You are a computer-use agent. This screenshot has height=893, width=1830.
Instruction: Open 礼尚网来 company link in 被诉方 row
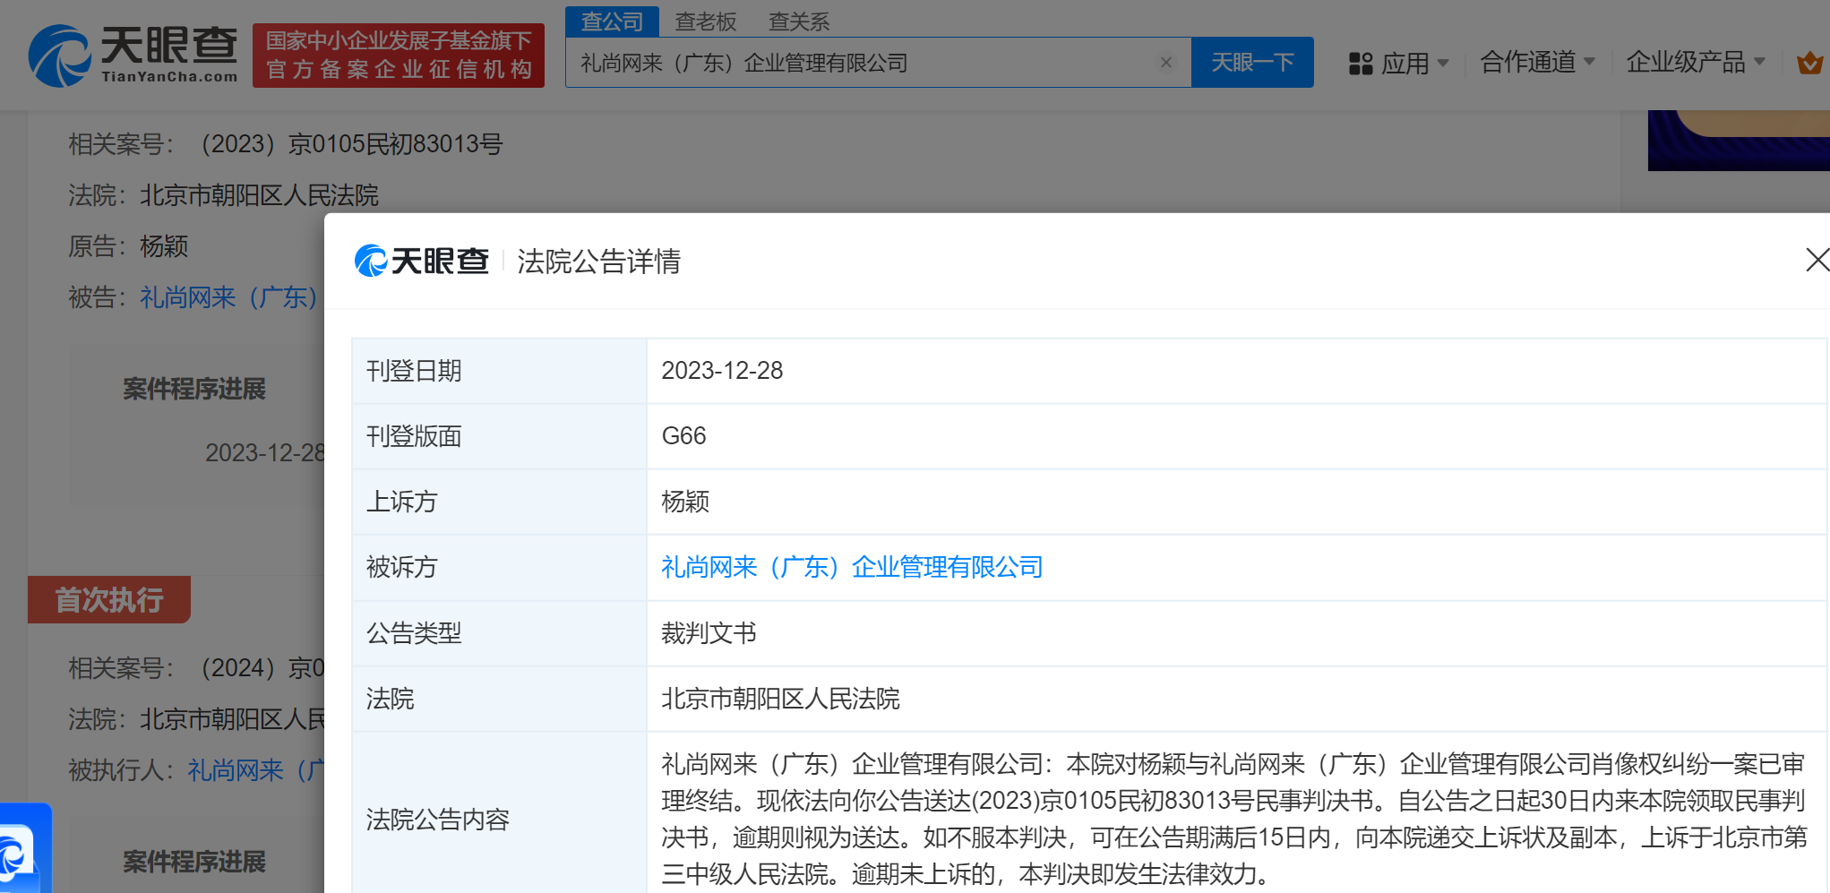click(x=851, y=567)
